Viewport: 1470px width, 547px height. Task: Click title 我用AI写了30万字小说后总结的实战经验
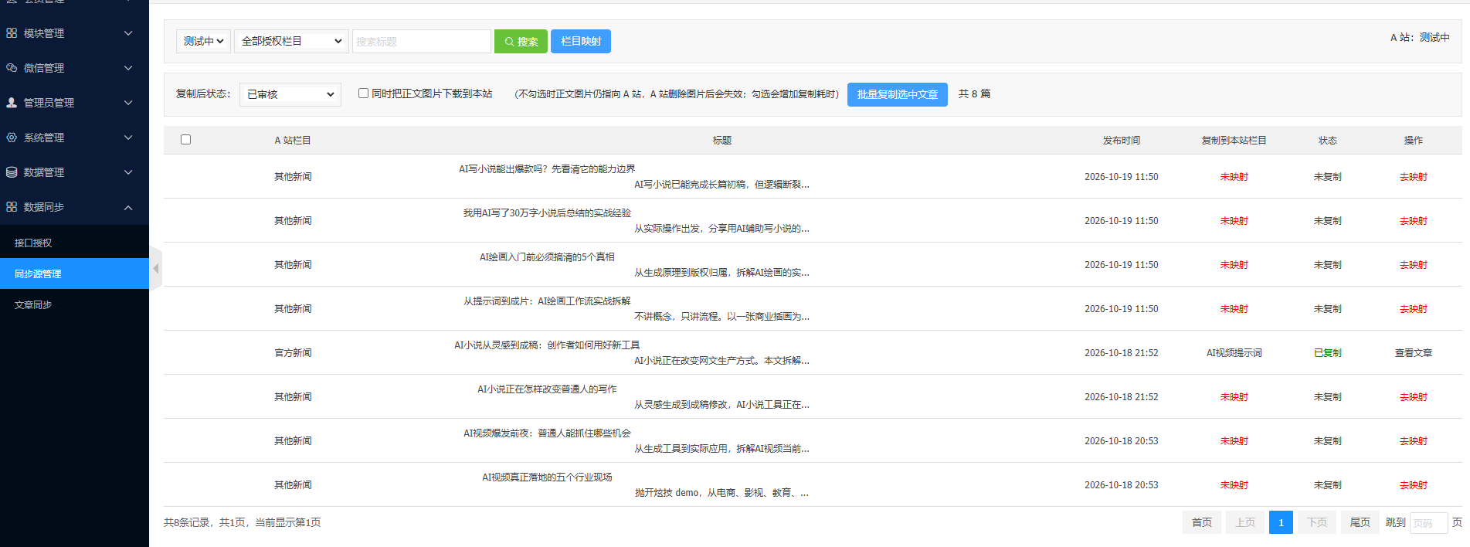click(x=547, y=213)
